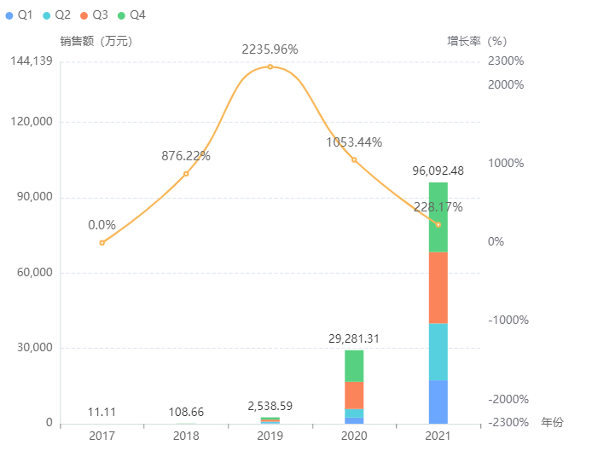Click the green Q4 segment of 2021 bar
592x451 pixels.
point(438,217)
